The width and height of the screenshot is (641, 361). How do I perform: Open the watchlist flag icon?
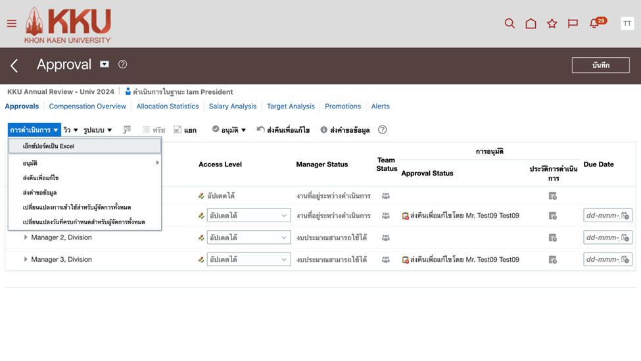573,24
